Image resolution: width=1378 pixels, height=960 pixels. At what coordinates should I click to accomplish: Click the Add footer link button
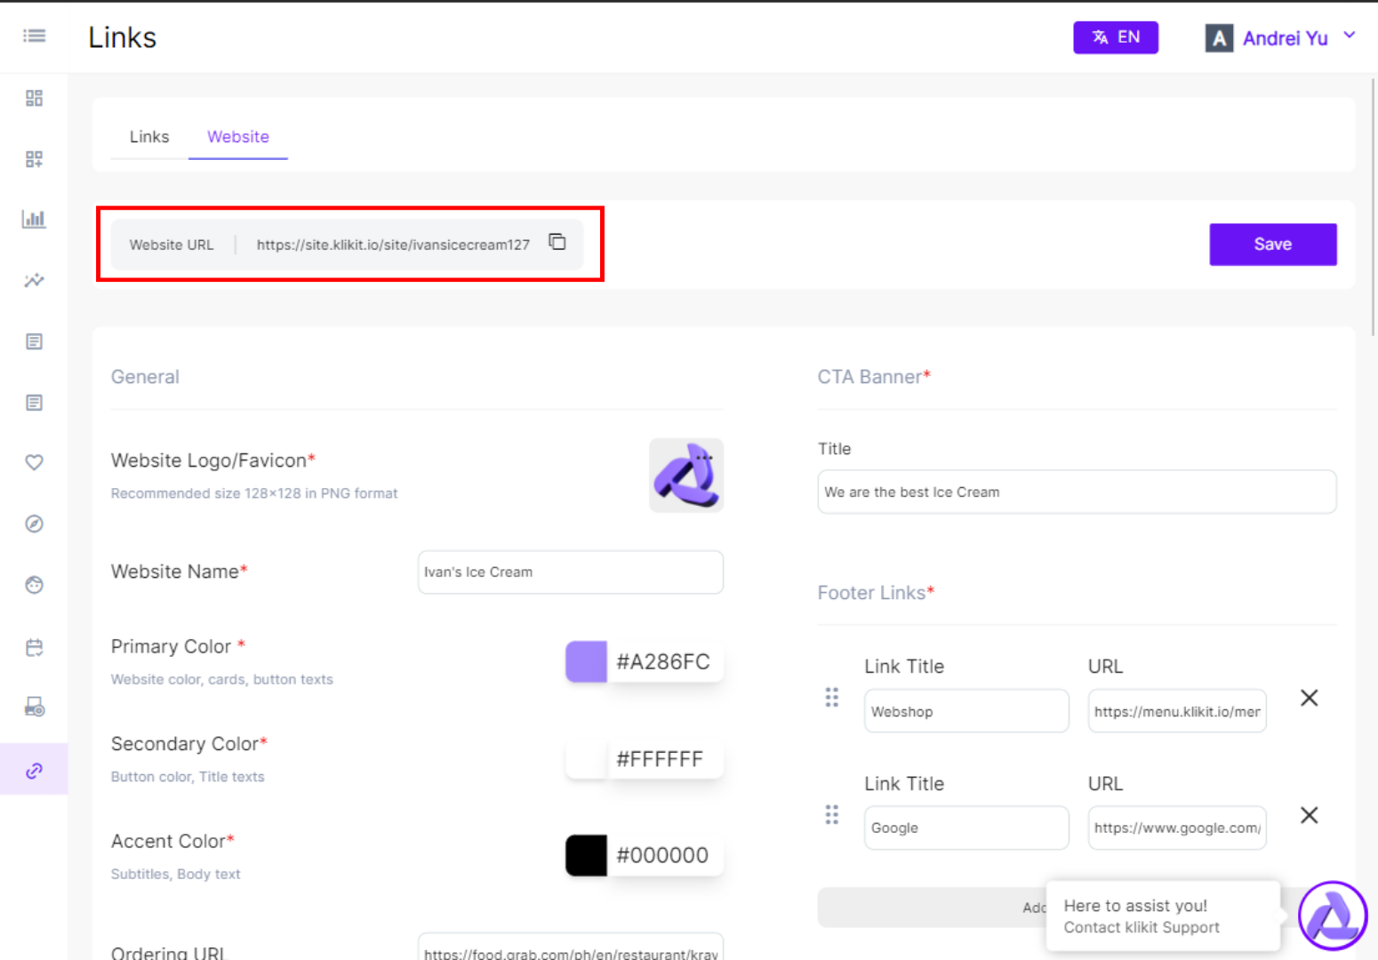(932, 908)
